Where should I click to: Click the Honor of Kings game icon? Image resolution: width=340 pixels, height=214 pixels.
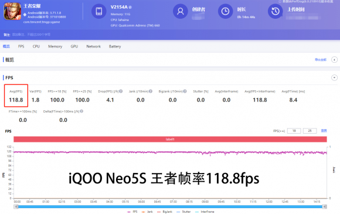(x=12, y=11)
